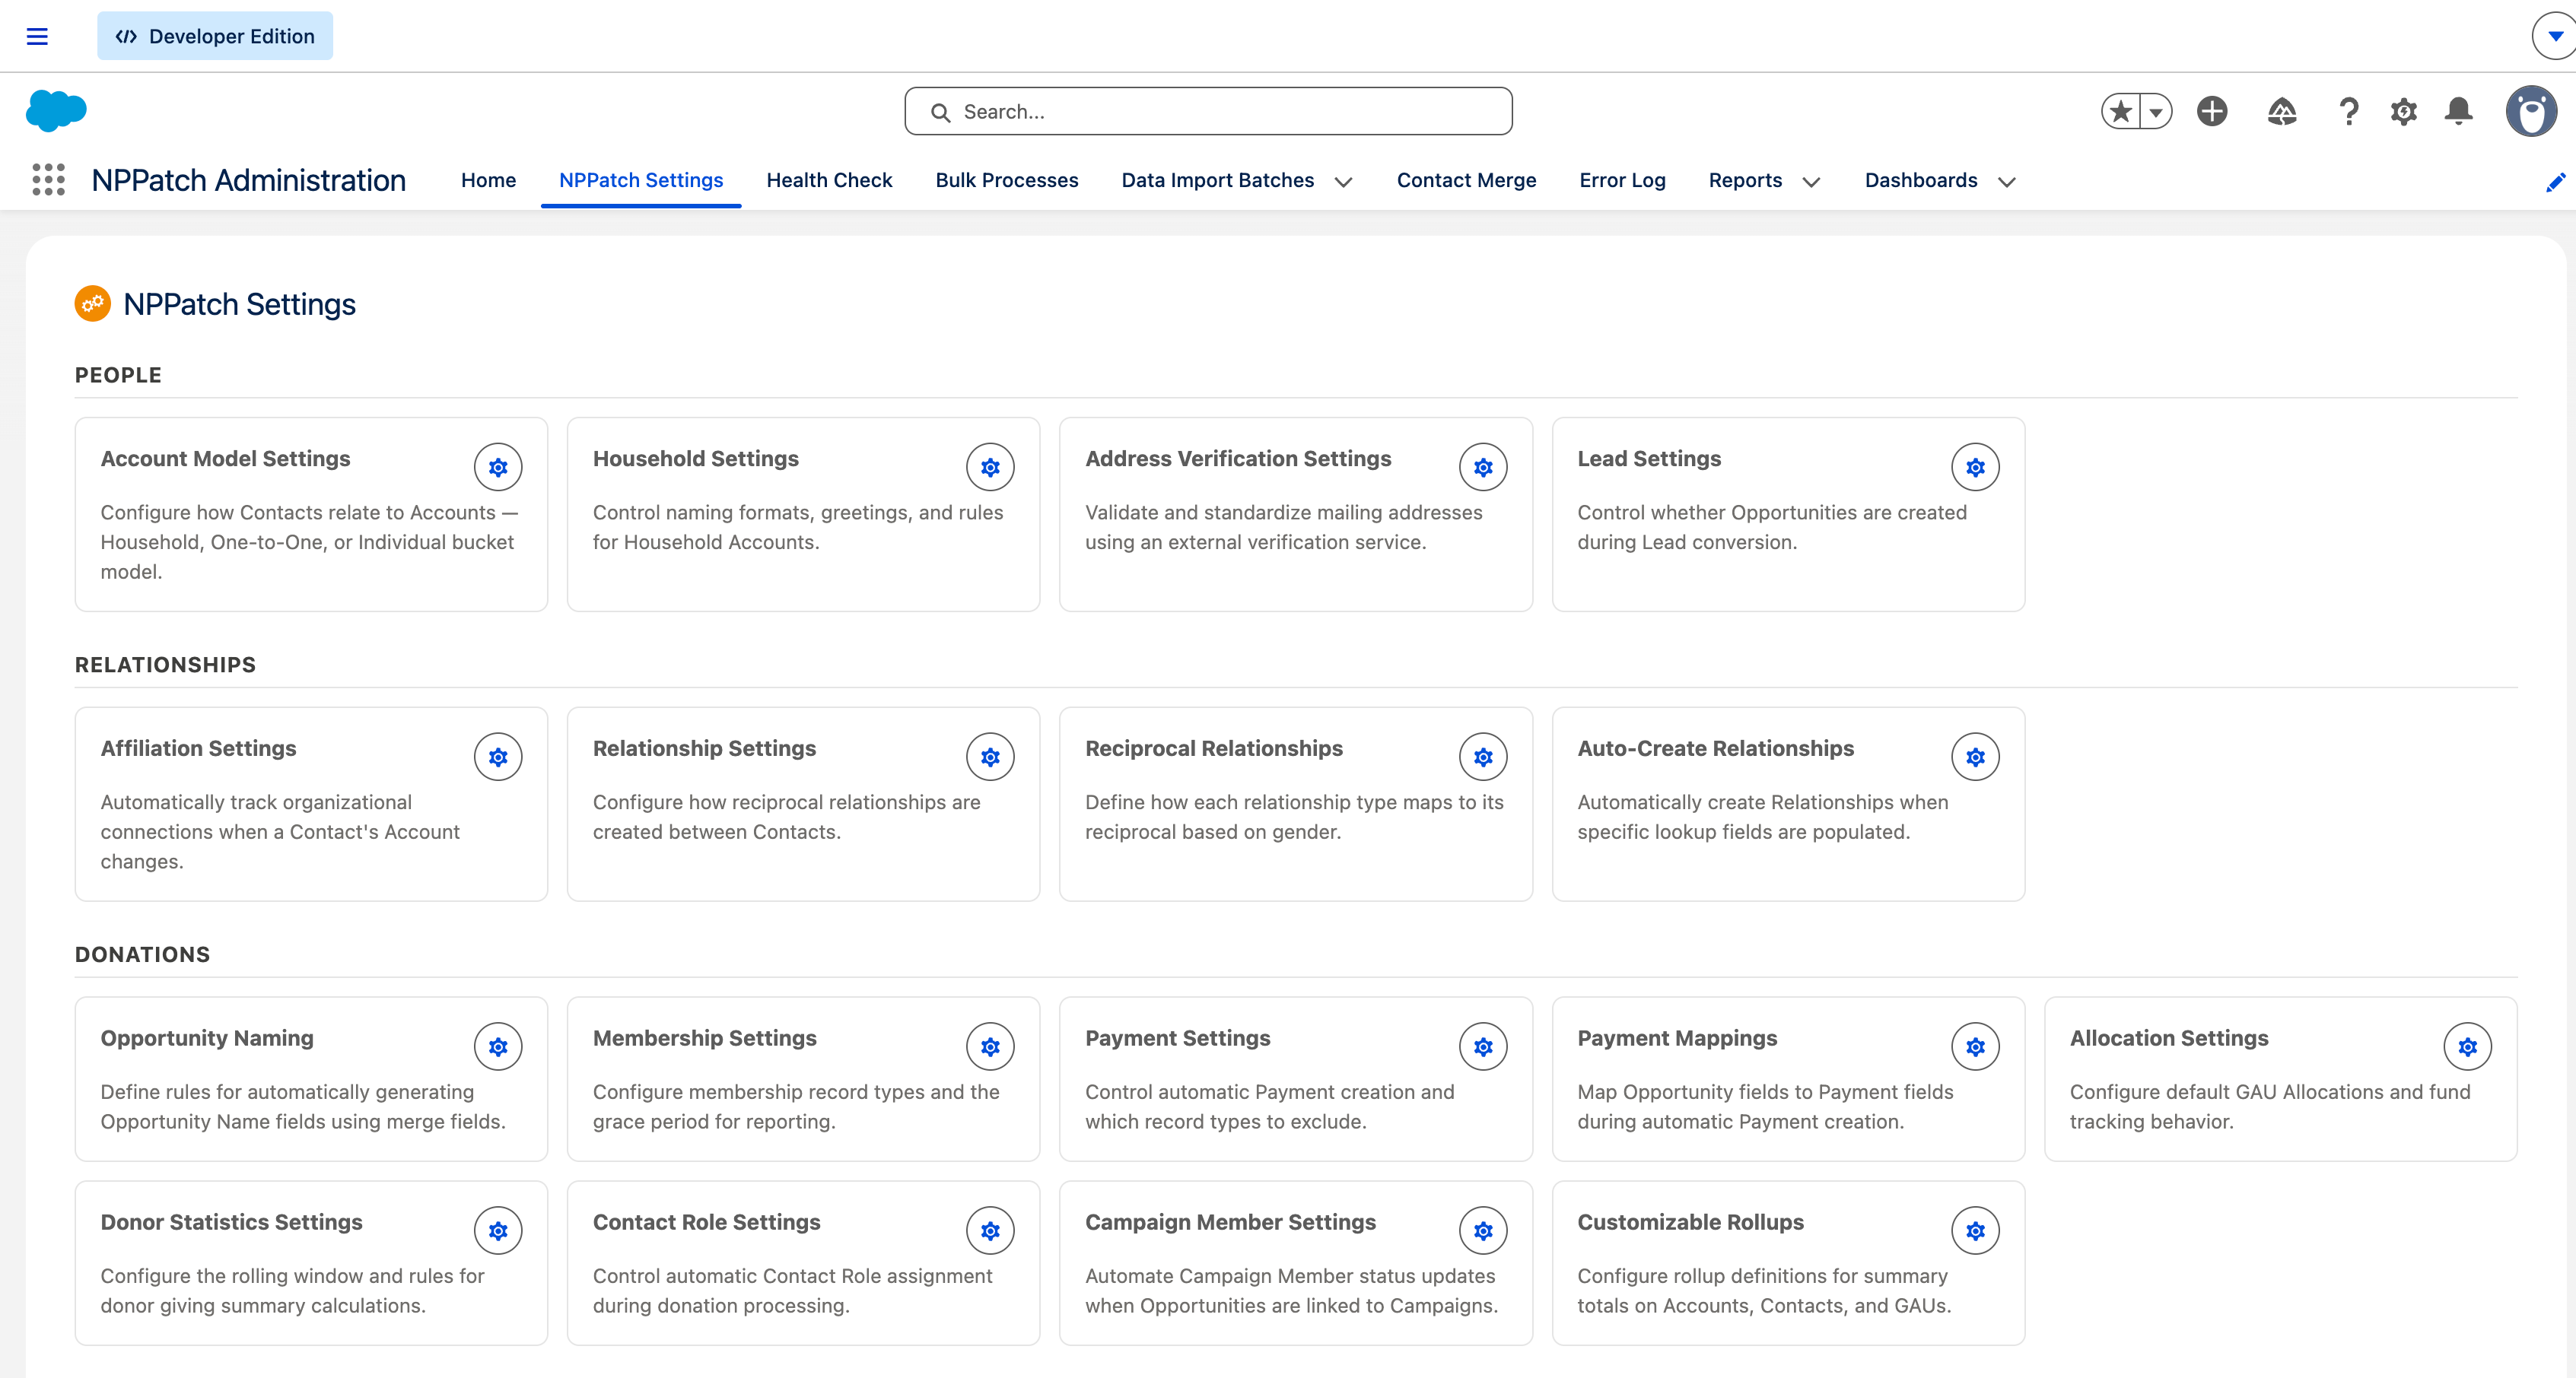2576x1378 pixels.
Task: Open the App Launcher dots icon
Action: [x=48, y=180]
